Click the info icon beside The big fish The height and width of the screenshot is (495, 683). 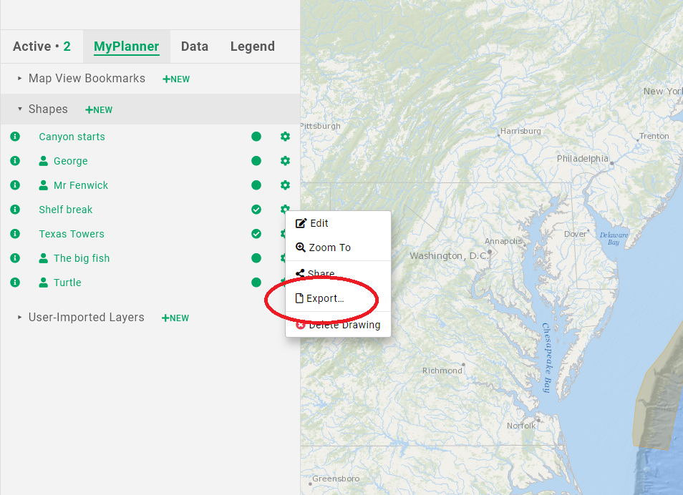coord(14,258)
